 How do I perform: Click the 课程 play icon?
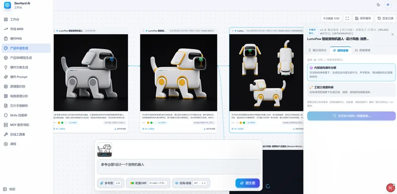click(x=6, y=144)
